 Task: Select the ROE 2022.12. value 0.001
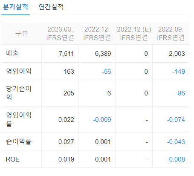(103, 159)
